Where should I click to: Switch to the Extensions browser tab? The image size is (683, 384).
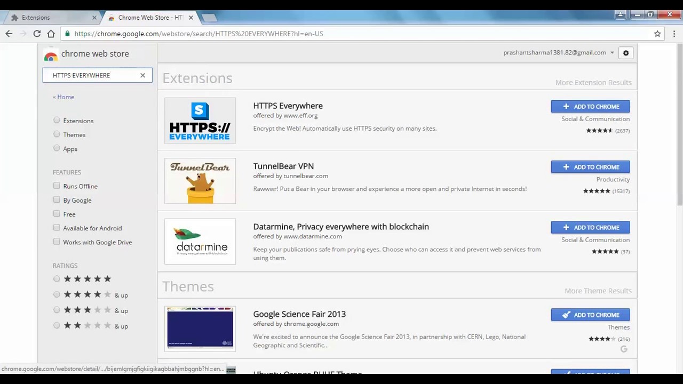(x=53, y=18)
